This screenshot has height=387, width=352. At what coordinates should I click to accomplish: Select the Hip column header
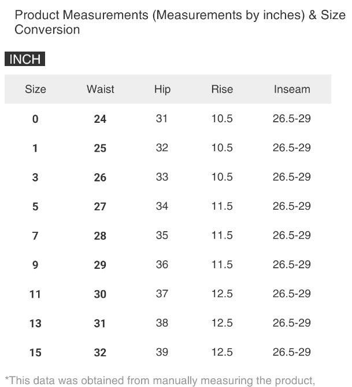pyautogui.click(x=162, y=89)
